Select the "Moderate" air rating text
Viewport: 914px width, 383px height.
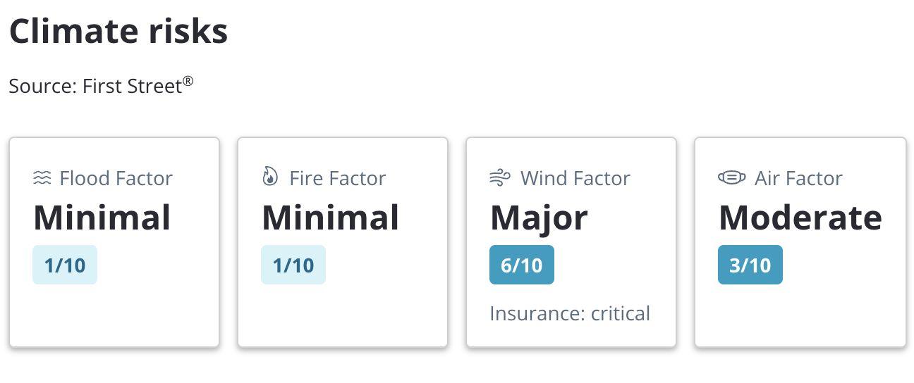pyautogui.click(x=800, y=218)
